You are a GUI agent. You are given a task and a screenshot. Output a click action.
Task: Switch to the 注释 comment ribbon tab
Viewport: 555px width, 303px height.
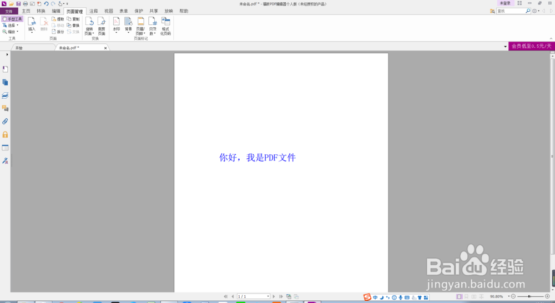coord(93,11)
